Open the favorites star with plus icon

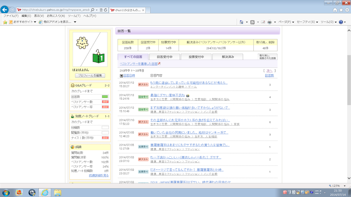(5, 22)
